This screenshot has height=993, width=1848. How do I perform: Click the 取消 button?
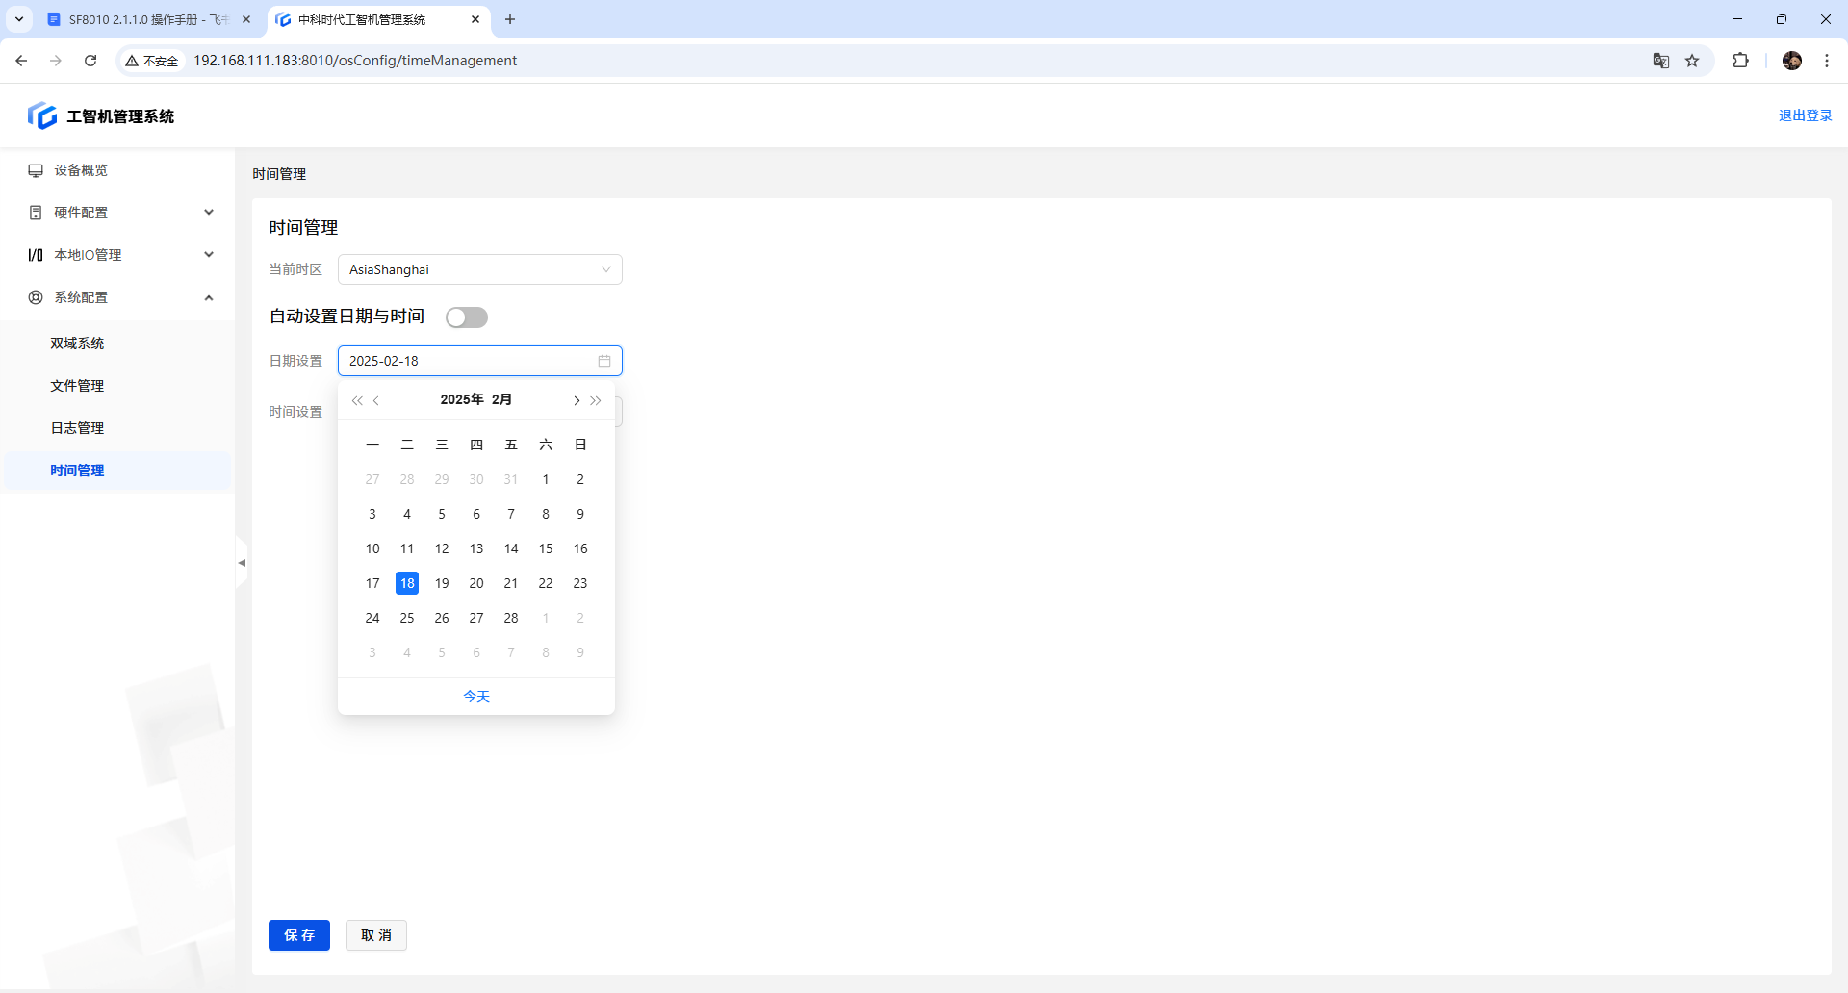376,935
